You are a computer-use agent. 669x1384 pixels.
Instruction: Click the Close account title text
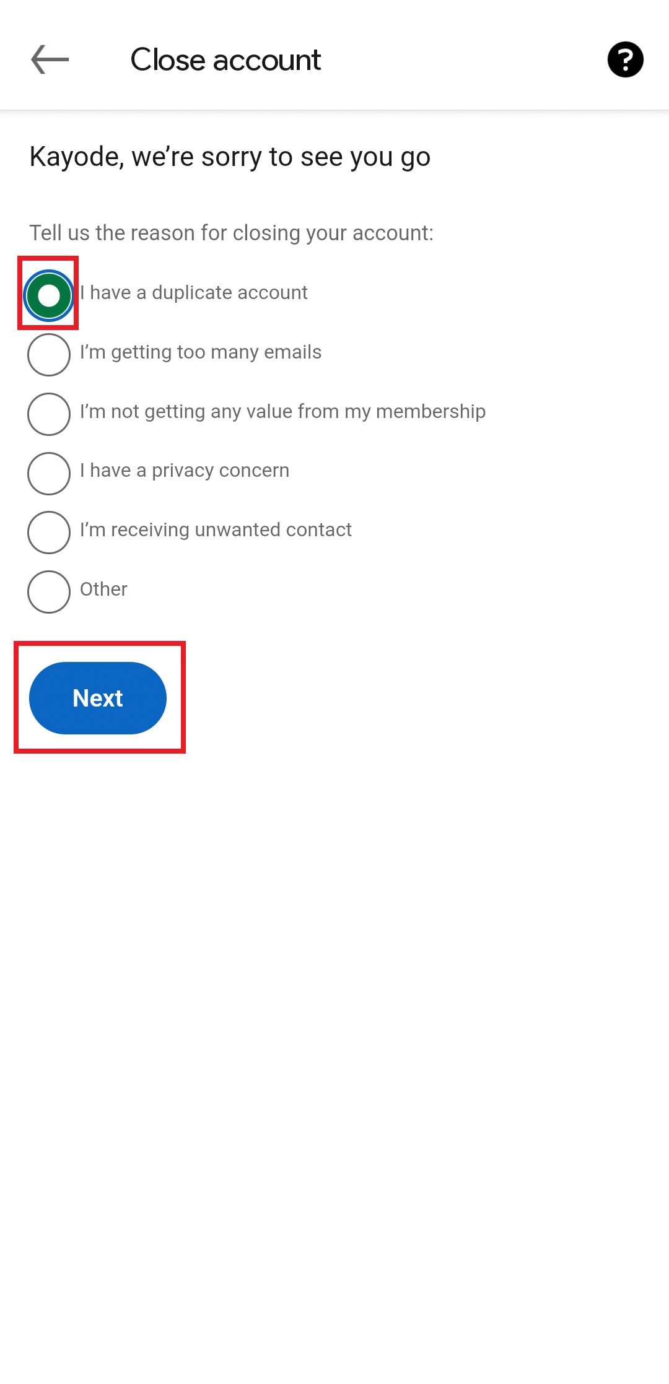(225, 59)
